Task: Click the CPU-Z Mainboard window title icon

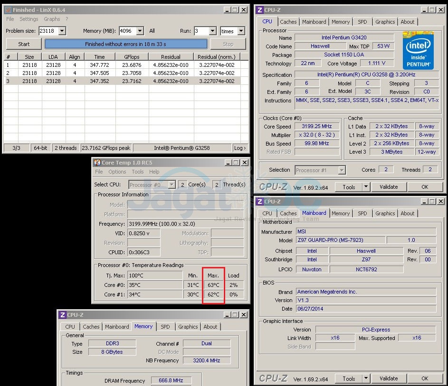Action: (260, 202)
